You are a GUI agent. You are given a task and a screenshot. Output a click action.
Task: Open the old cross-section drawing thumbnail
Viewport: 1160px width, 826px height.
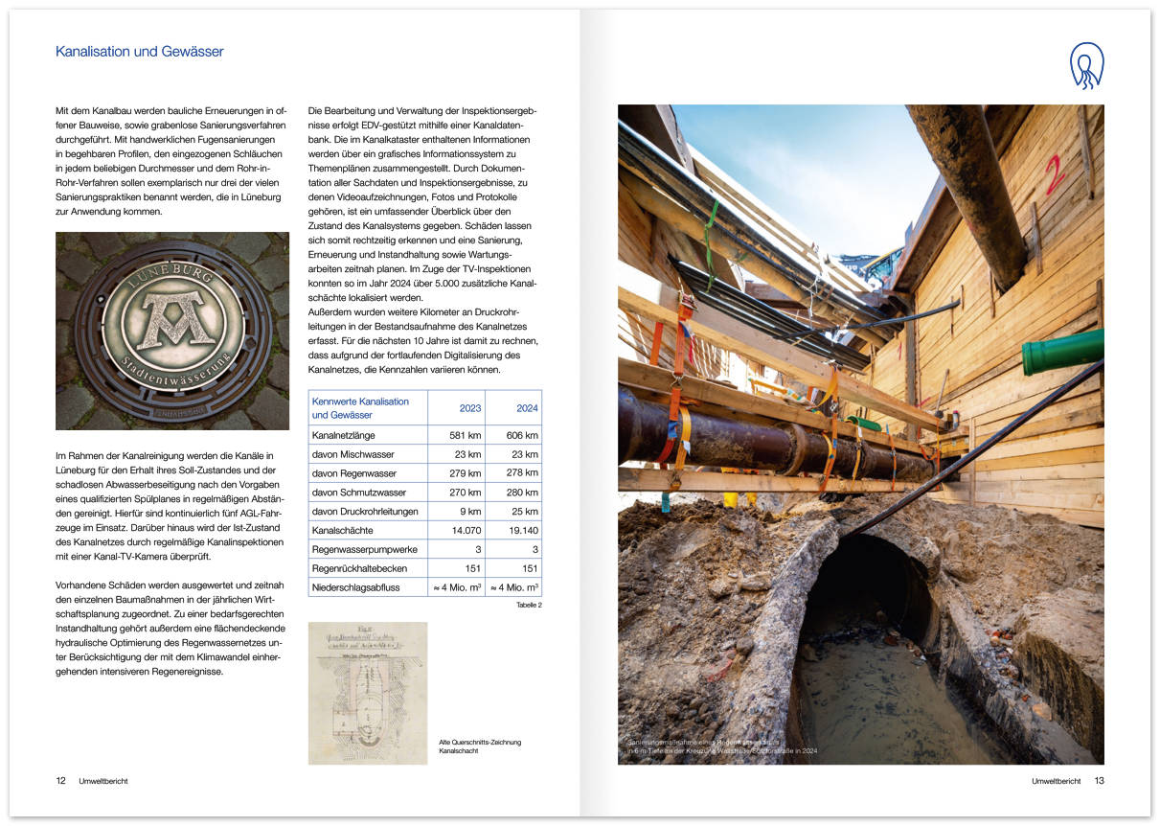[368, 693]
